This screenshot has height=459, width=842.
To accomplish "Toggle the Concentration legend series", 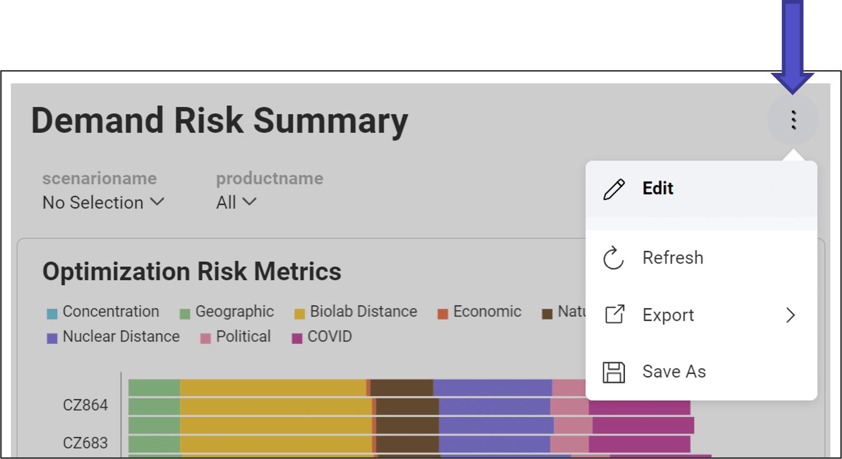I will [110, 312].
